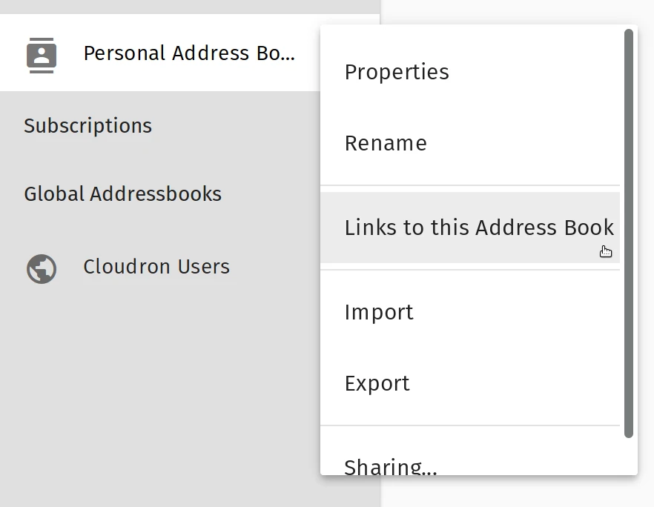Viewport: 654px width, 507px height.
Task: Choose Export to download contacts
Action: [377, 383]
